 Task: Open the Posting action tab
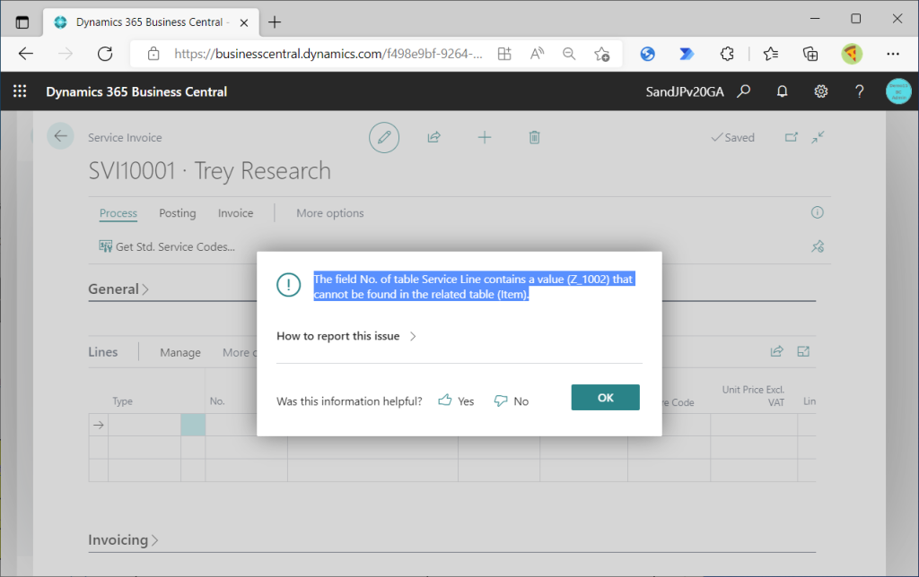pos(178,213)
